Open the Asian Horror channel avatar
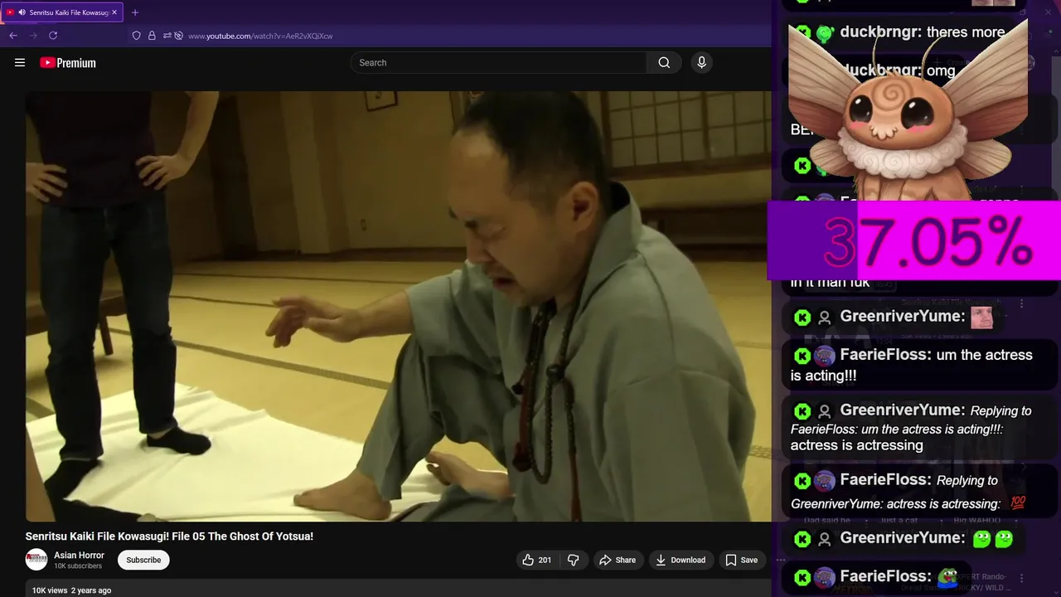1061x597 pixels. 36,560
